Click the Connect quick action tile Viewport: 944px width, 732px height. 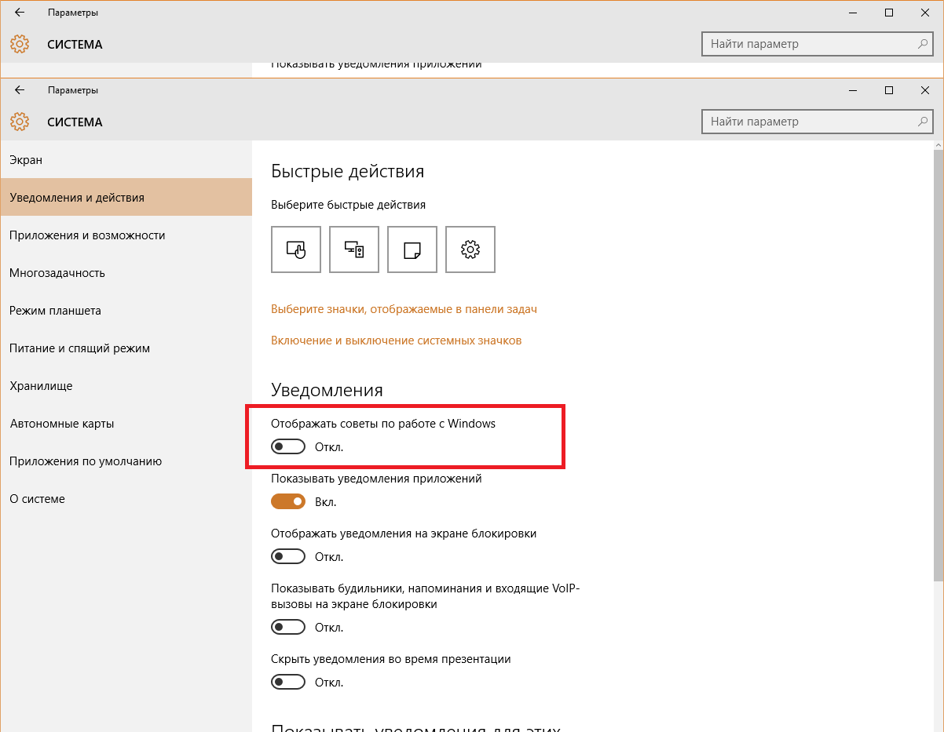click(354, 249)
